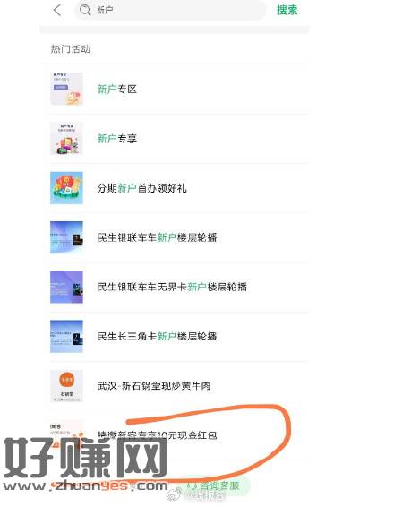Open 民生长三角卡新户楼层轮播 thumbnail
Screen dimensions: 394x507
(x=66, y=336)
